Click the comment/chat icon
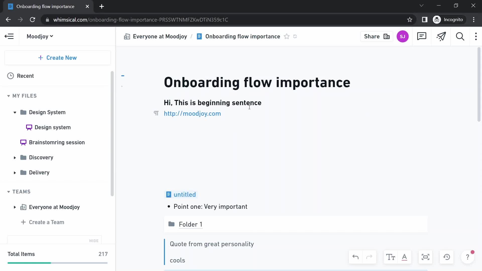 (422, 36)
